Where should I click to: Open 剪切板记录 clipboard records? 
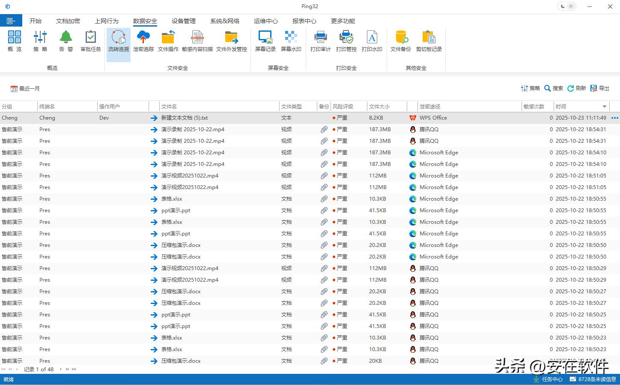click(429, 41)
